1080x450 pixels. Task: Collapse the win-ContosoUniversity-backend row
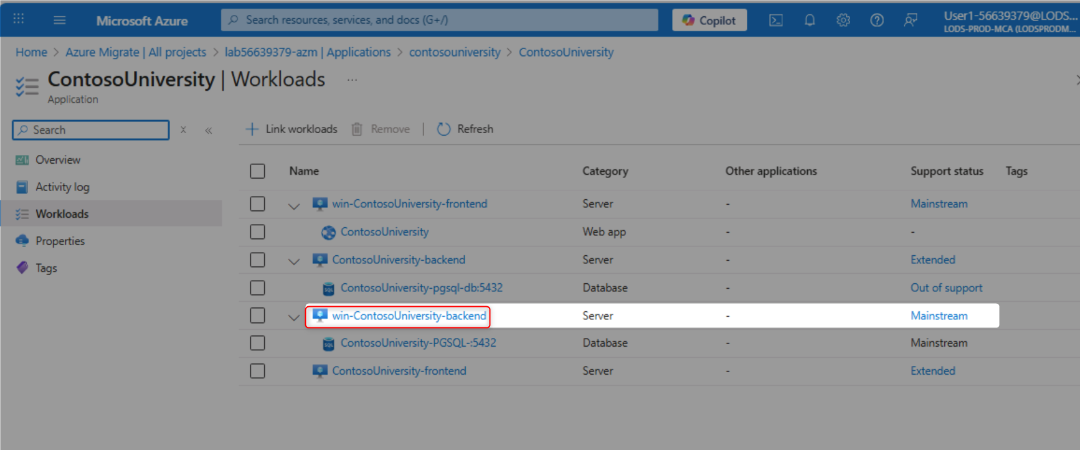[x=294, y=317]
